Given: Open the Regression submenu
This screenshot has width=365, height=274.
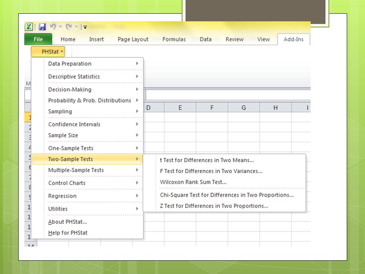Looking at the screenshot, I should tap(87, 196).
